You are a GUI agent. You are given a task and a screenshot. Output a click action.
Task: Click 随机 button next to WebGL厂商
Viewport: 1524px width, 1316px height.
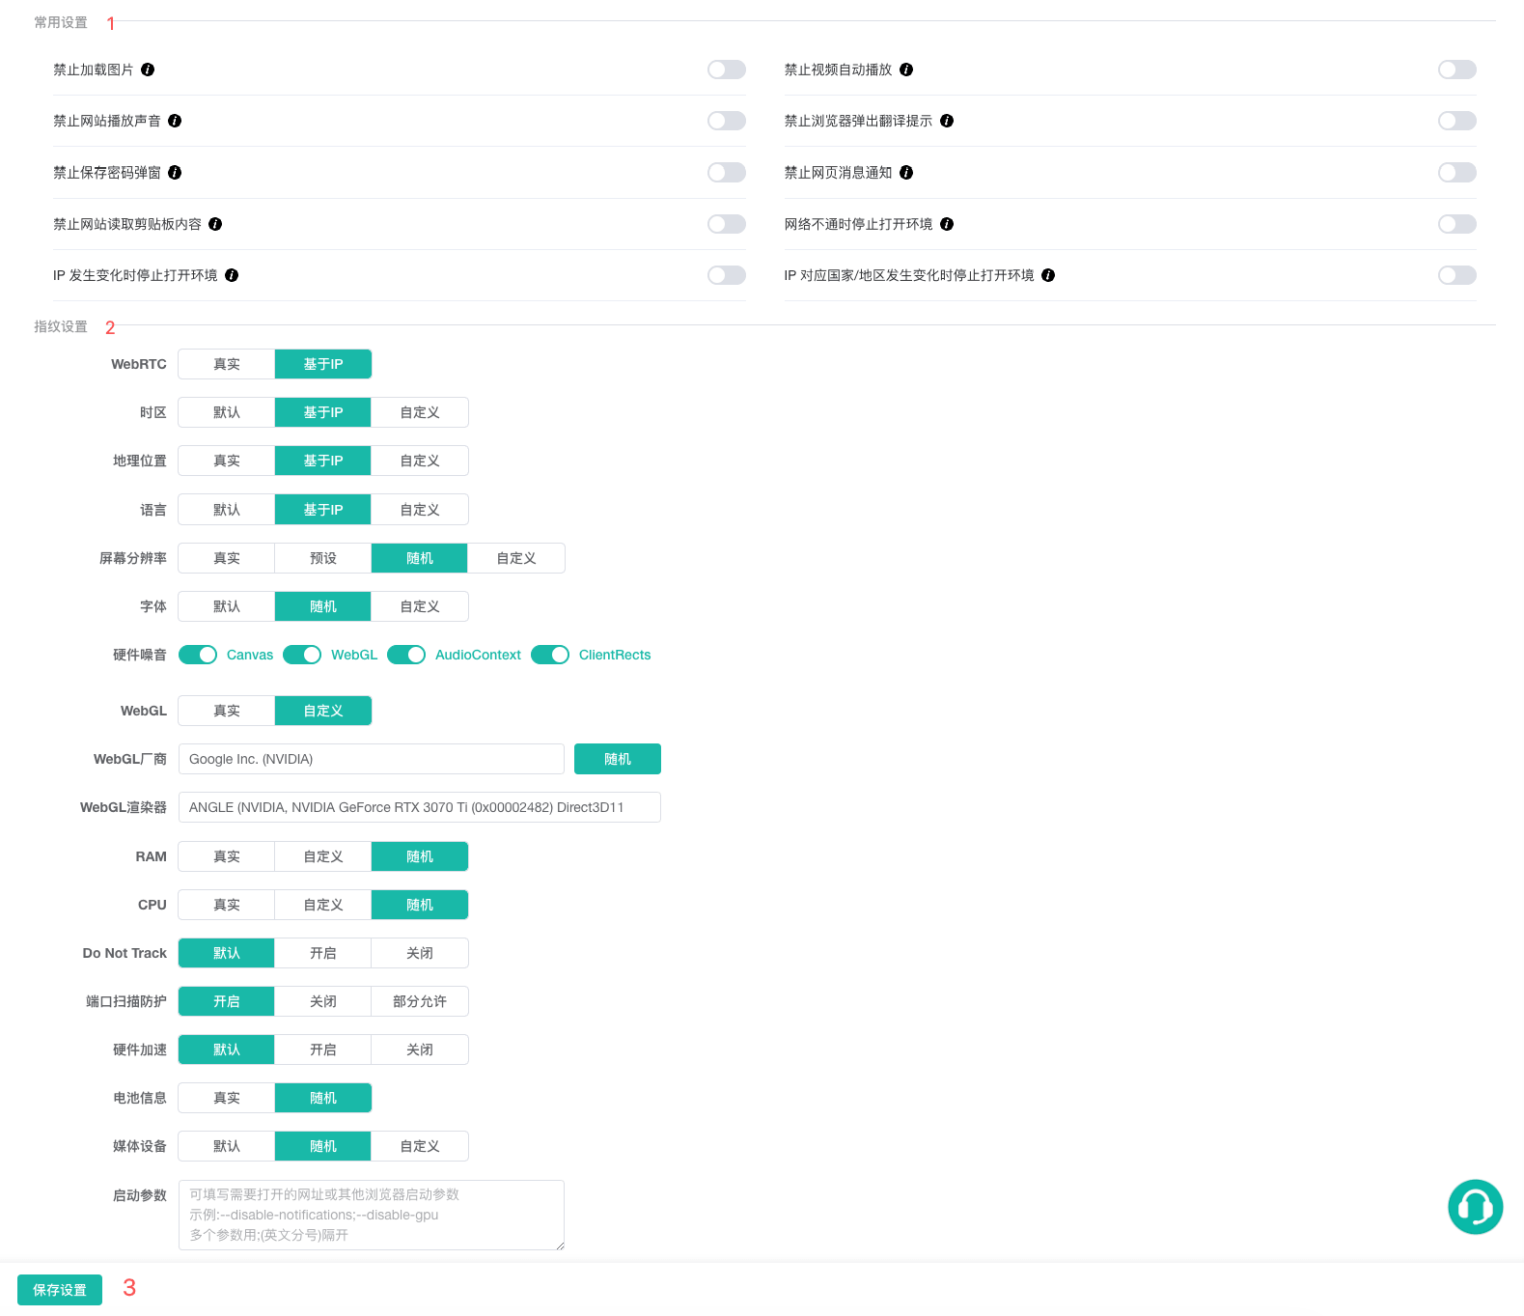618,759
